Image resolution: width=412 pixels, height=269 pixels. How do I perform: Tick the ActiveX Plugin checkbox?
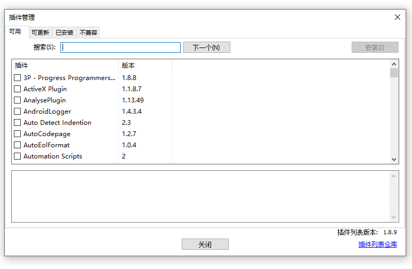(17, 89)
